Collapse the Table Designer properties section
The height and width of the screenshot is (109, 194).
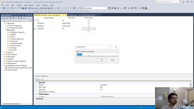point(37,94)
